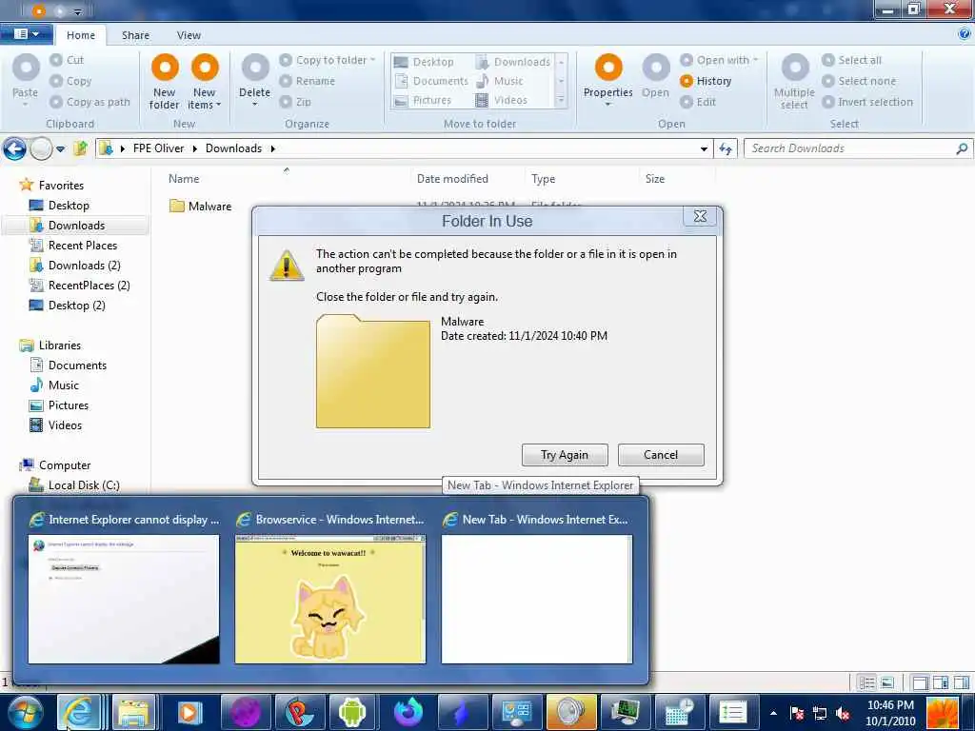Select Downloads (2) in the sidebar

click(x=75, y=265)
